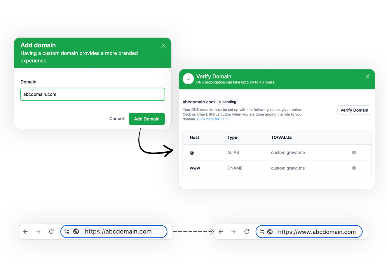
Task: Close the Add domain dialog
Action: pyautogui.click(x=163, y=46)
